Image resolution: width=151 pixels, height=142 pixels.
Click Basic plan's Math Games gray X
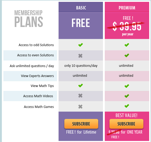[x=80, y=107]
